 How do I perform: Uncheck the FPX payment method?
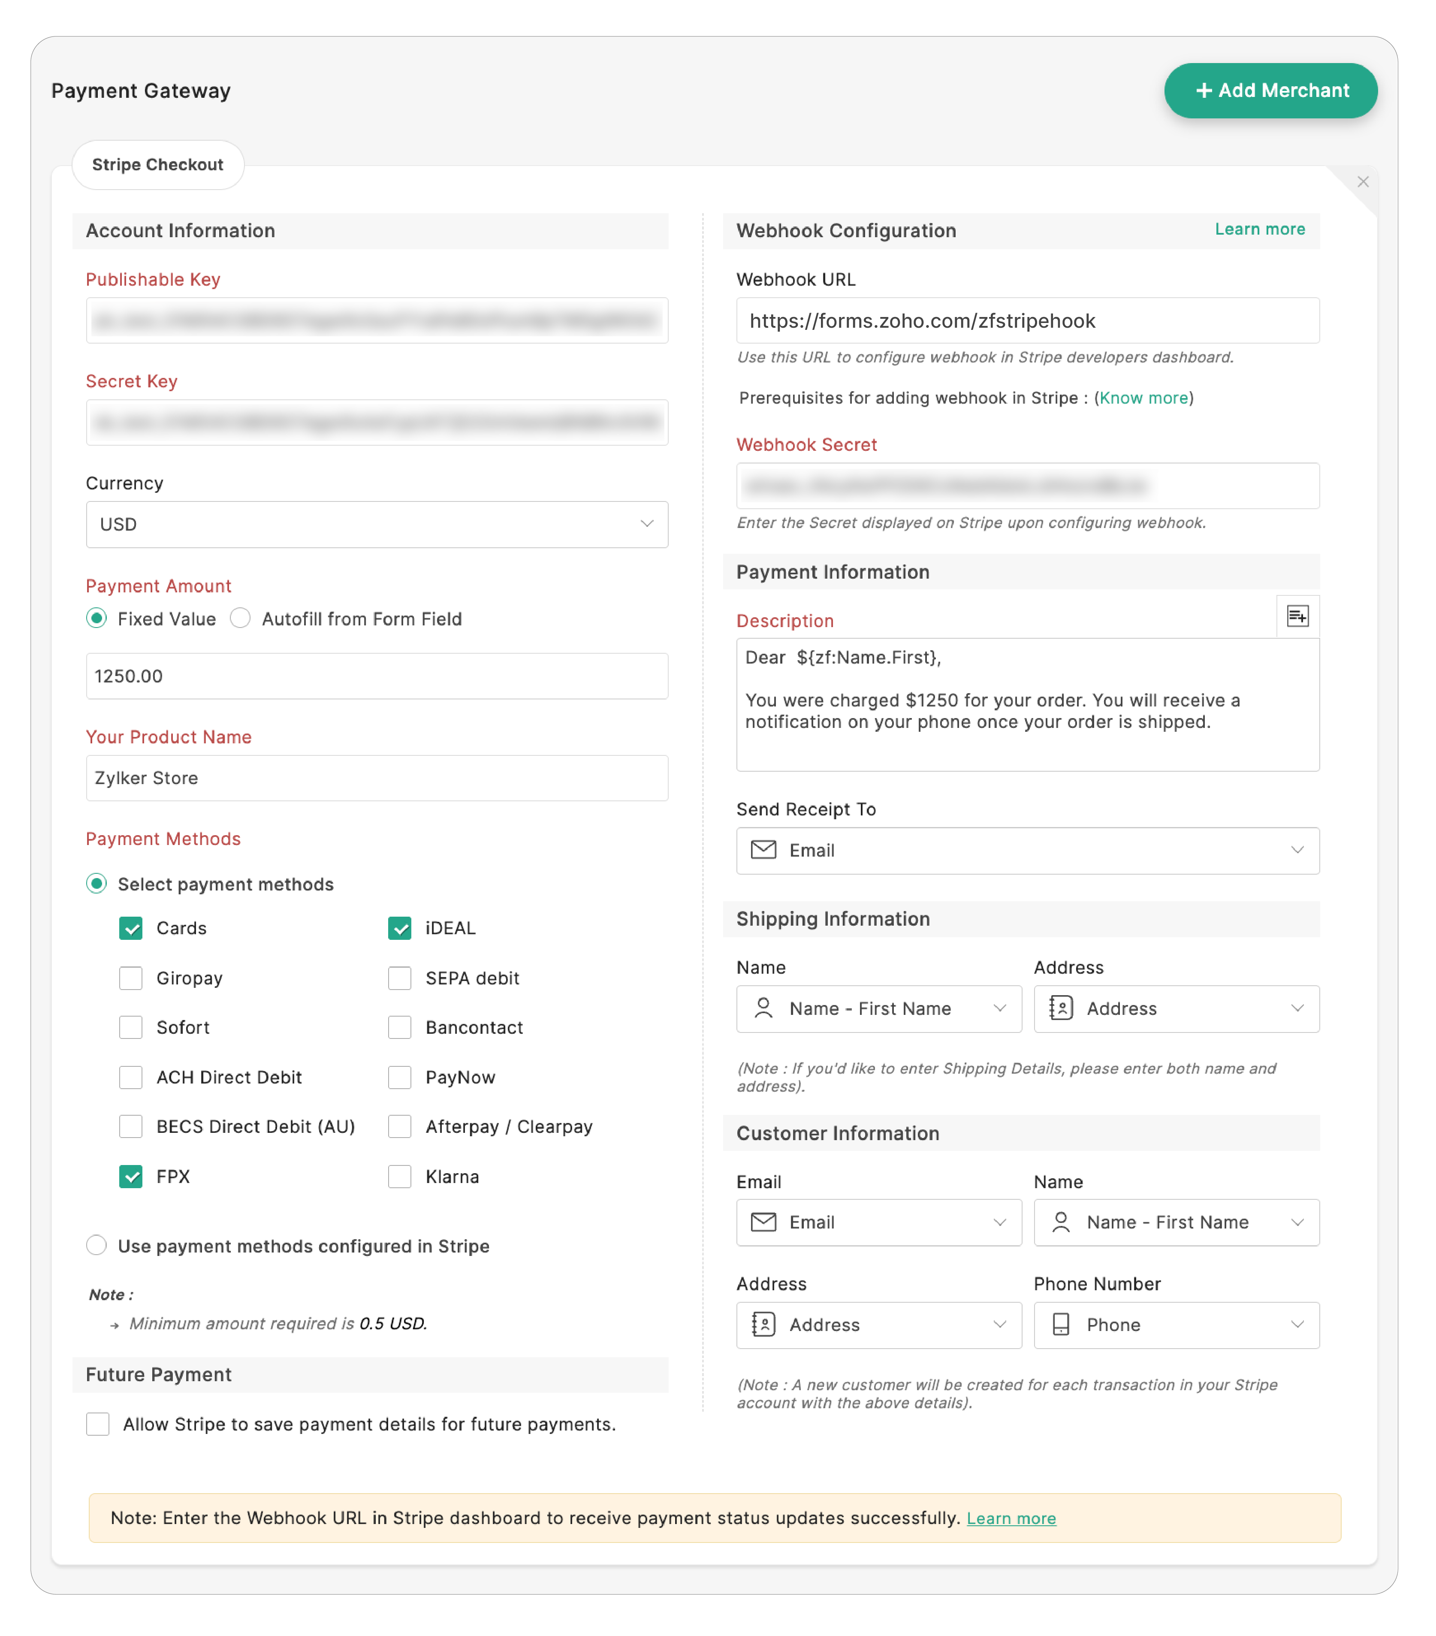pos(130,1176)
